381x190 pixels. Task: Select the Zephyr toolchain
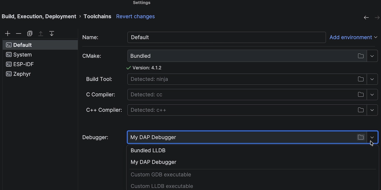click(x=22, y=74)
